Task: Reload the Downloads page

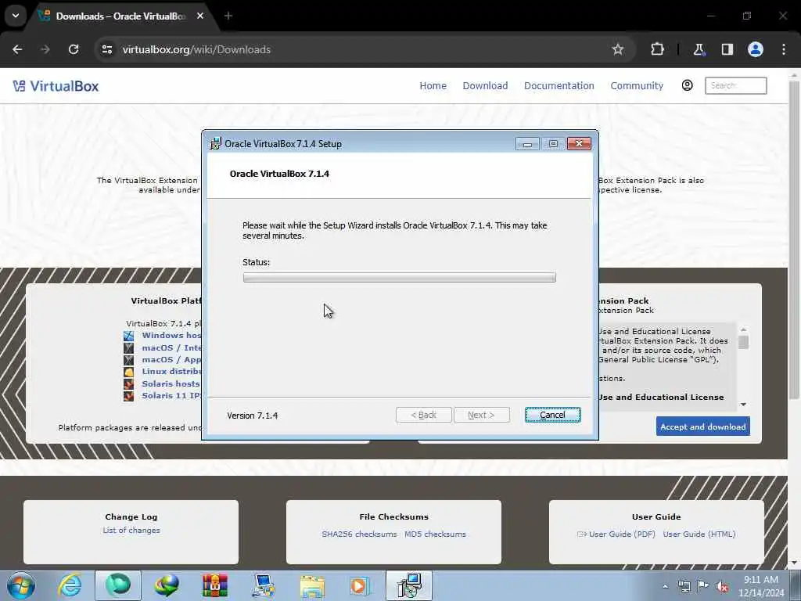Action: point(74,49)
